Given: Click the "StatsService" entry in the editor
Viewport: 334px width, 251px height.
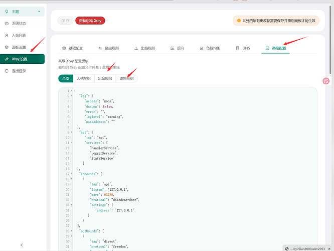Looking at the screenshot, I should click(102, 158).
